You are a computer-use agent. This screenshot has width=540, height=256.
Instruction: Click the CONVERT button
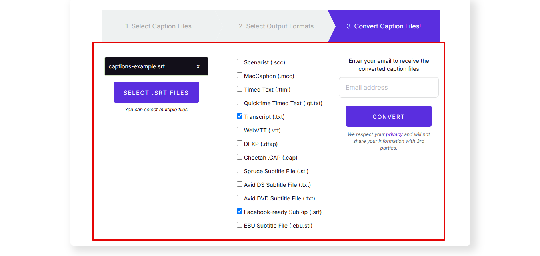[388, 116]
